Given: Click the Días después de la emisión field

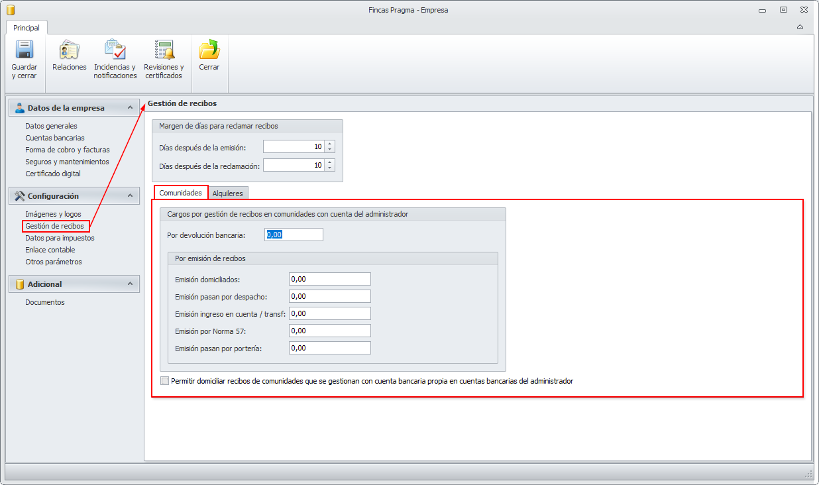Looking at the screenshot, I should 294,147.
